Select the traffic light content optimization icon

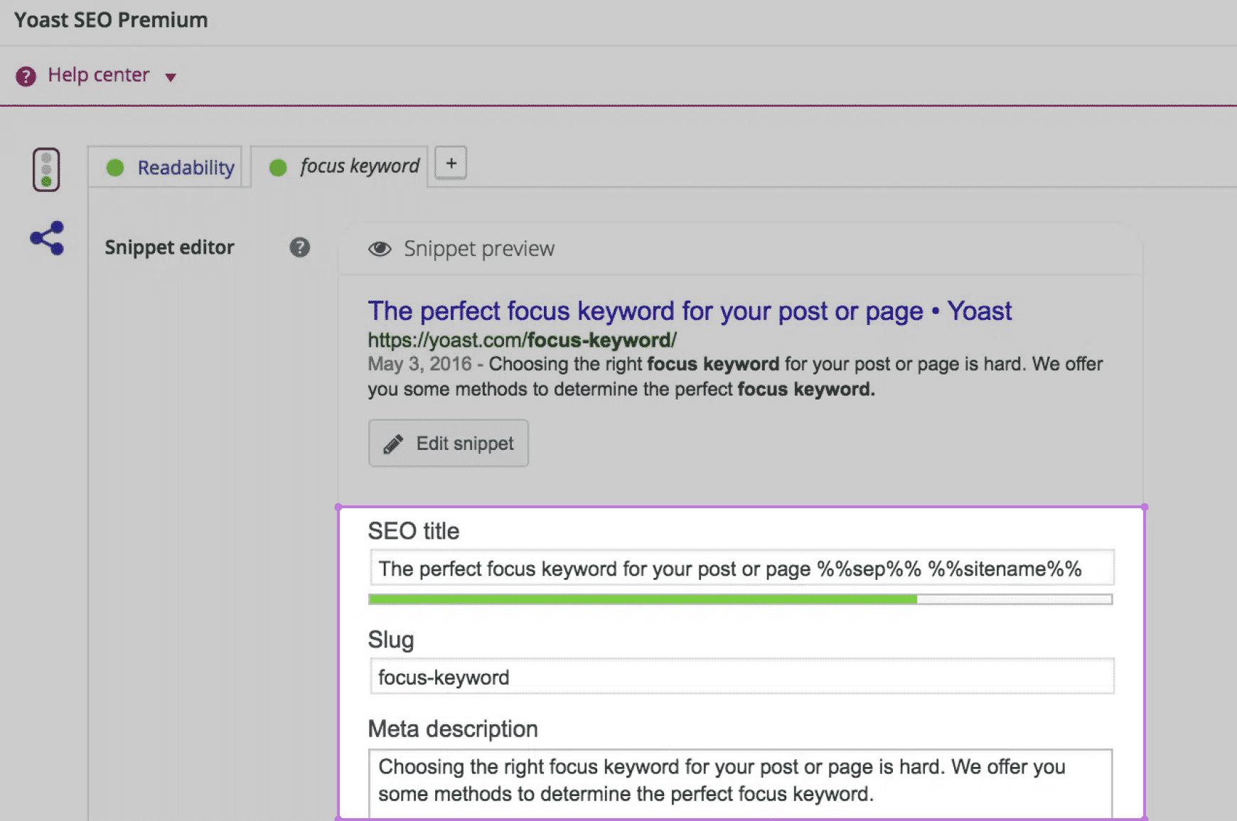[x=46, y=170]
